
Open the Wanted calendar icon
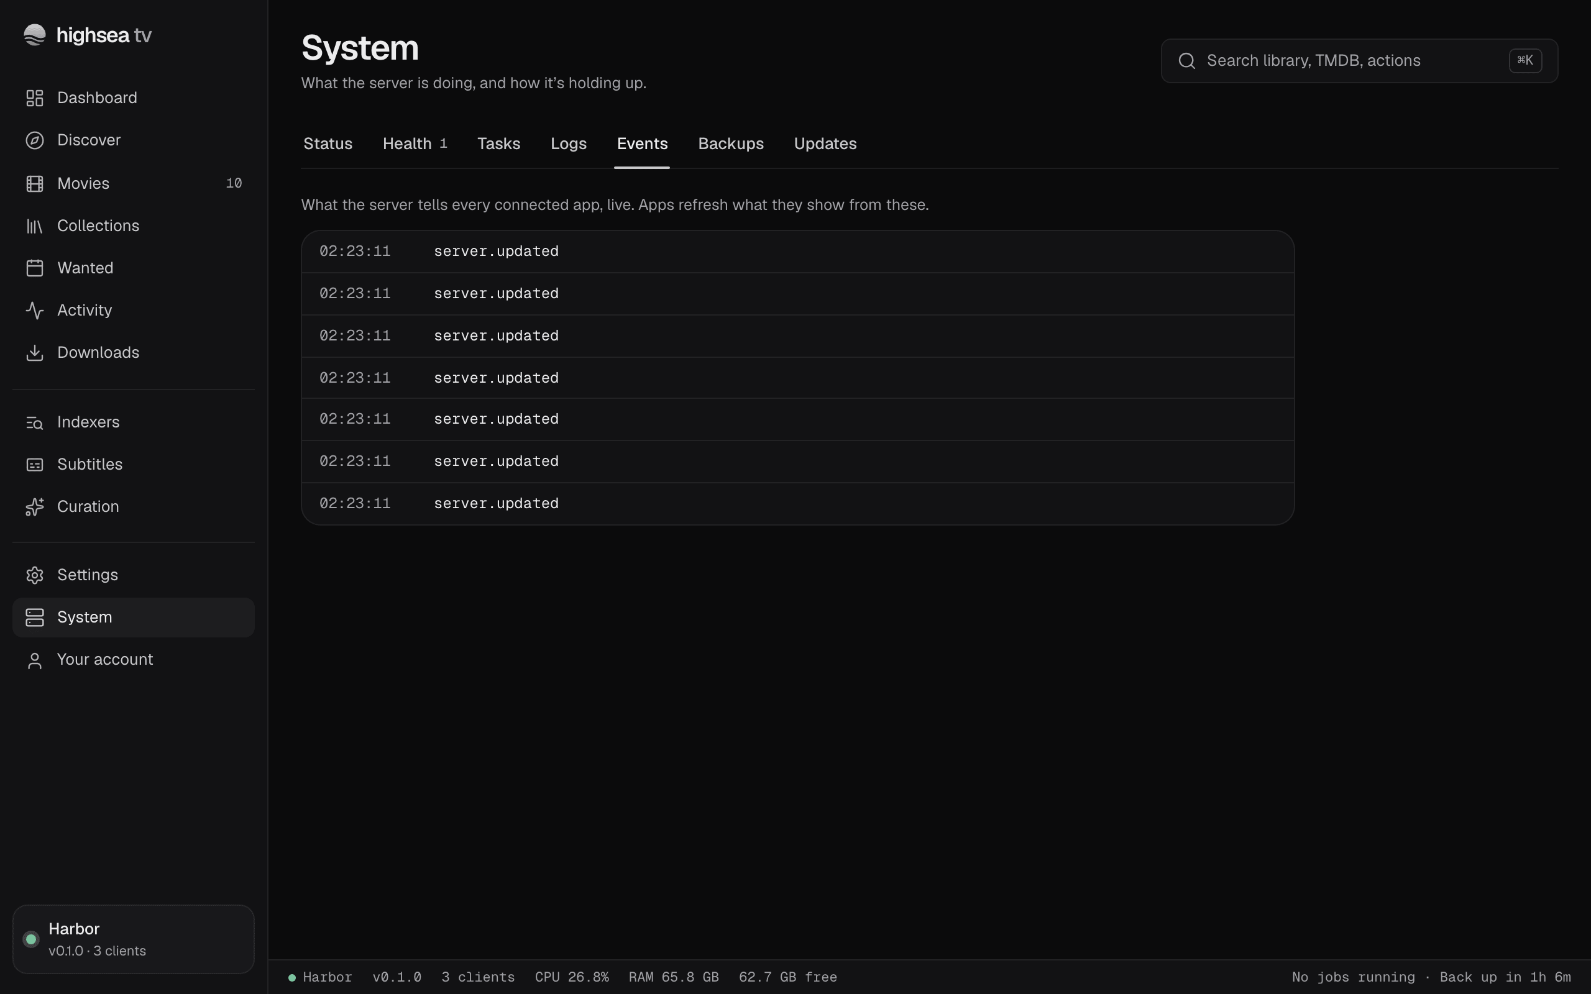coord(34,268)
